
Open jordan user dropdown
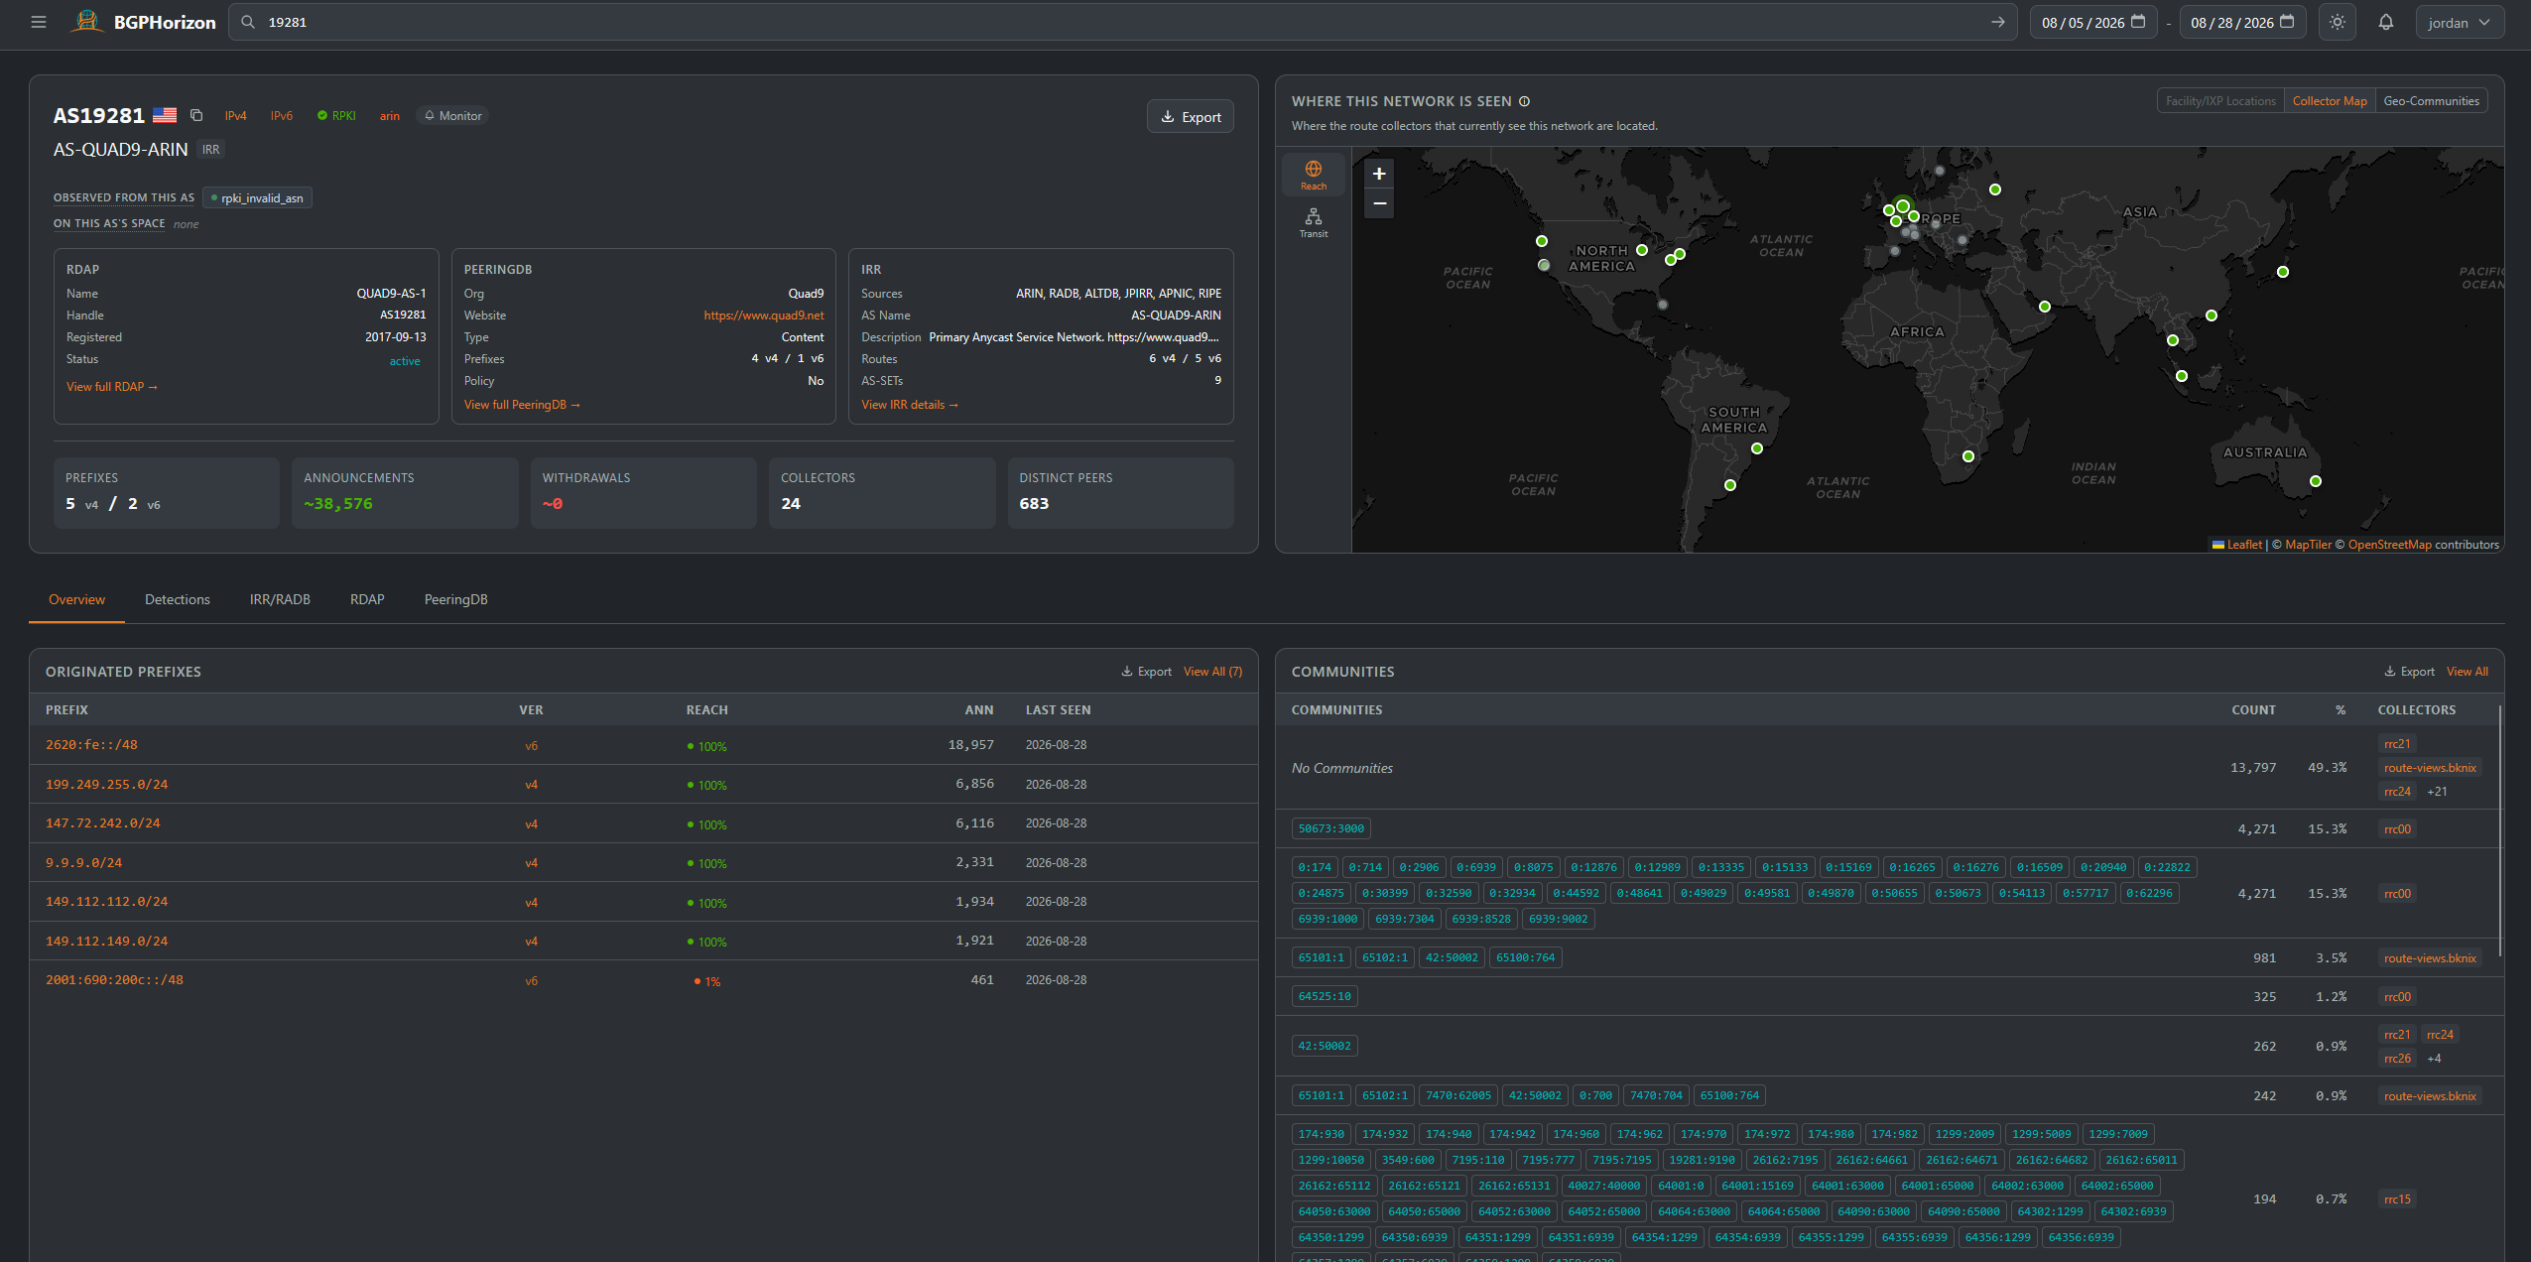click(2459, 22)
